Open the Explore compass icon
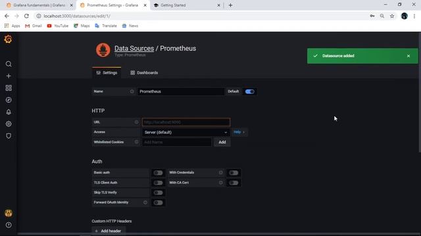The image size is (421, 236). (9, 100)
